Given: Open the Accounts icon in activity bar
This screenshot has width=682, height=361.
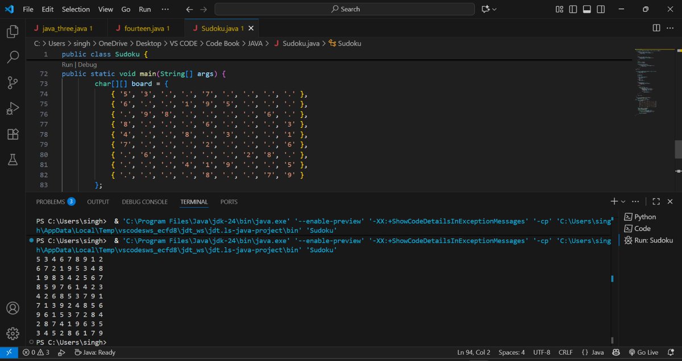Looking at the screenshot, I should (x=13, y=309).
